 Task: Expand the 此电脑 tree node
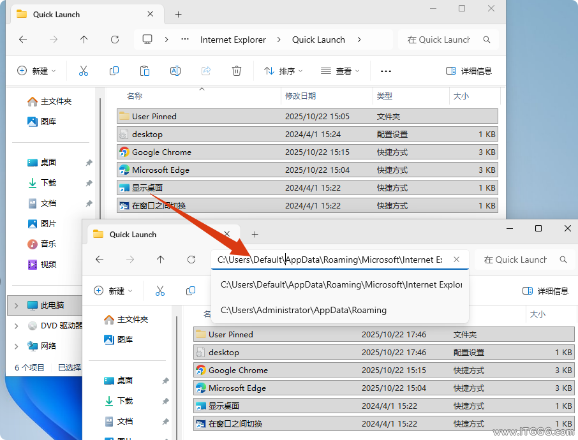[17, 305]
